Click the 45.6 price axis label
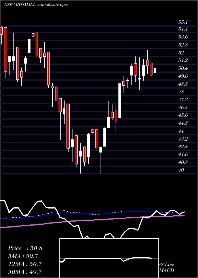Screen dimensions: 198x278 pyautogui.click(x=183, y=115)
